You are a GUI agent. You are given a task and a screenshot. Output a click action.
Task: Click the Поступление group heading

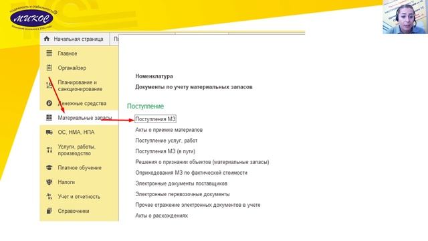[x=146, y=106]
